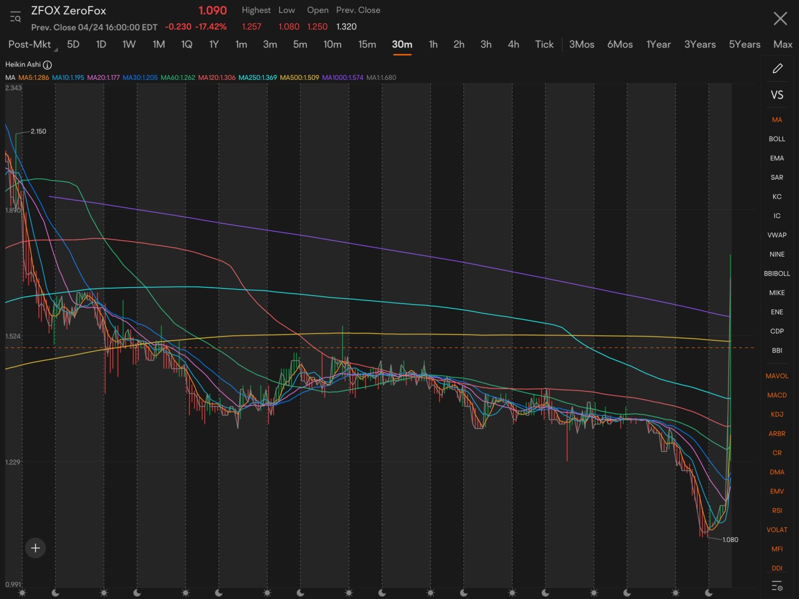Select the 10m interval
799x599 pixels.
tap(333, 44)
